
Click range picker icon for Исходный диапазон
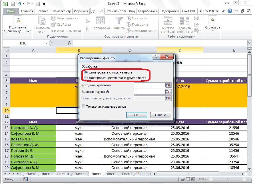pos(168,85)
